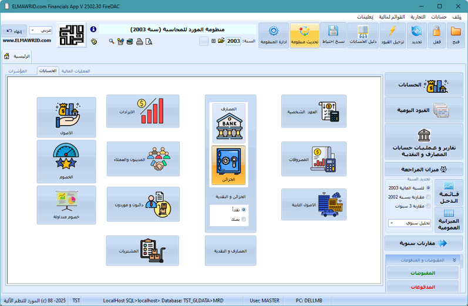The height and width of the screenshot is (306, 468).
Task: Select the الخزائن safe icon
Action: coord(229,165)
